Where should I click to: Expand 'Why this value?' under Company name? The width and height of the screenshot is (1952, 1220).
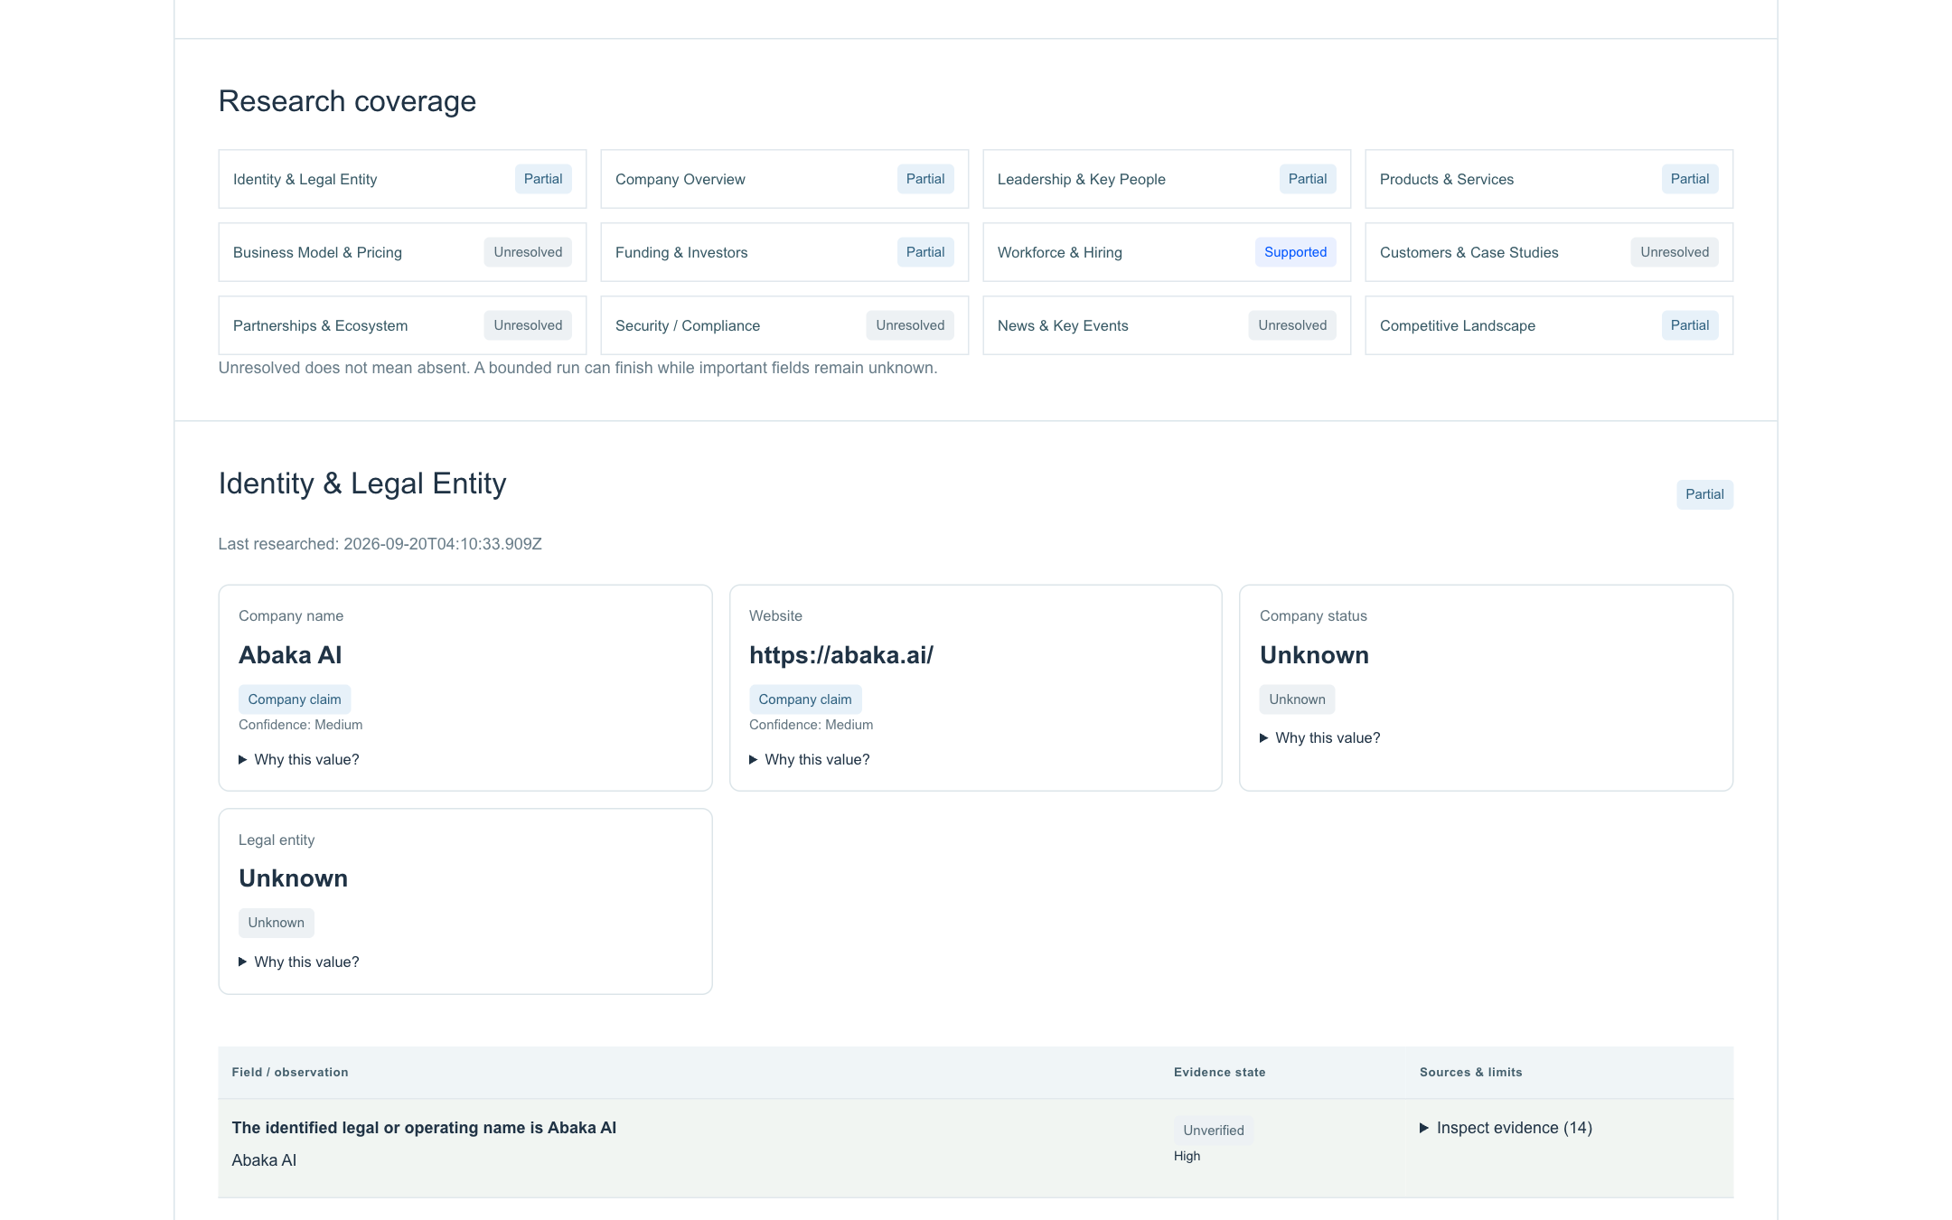coord(299,759)
